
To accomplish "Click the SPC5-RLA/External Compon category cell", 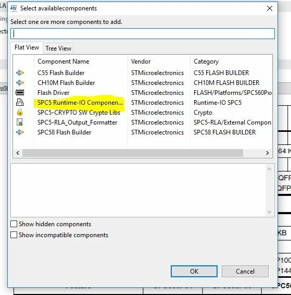I will point(232,122).
